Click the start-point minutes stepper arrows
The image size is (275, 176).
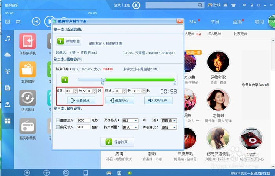click(75, 91)
